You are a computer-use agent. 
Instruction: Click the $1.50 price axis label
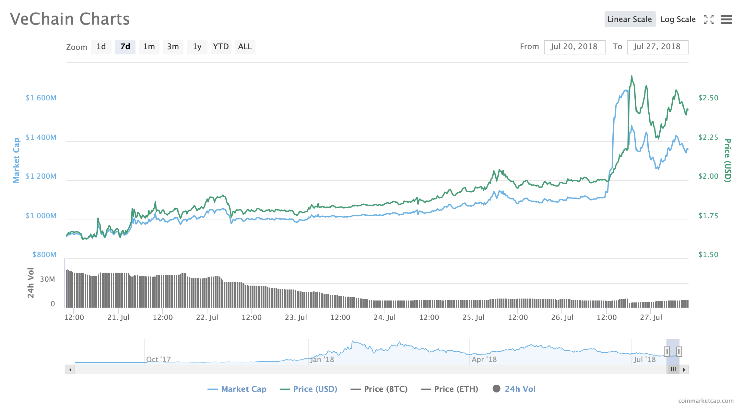pos(708,255)
